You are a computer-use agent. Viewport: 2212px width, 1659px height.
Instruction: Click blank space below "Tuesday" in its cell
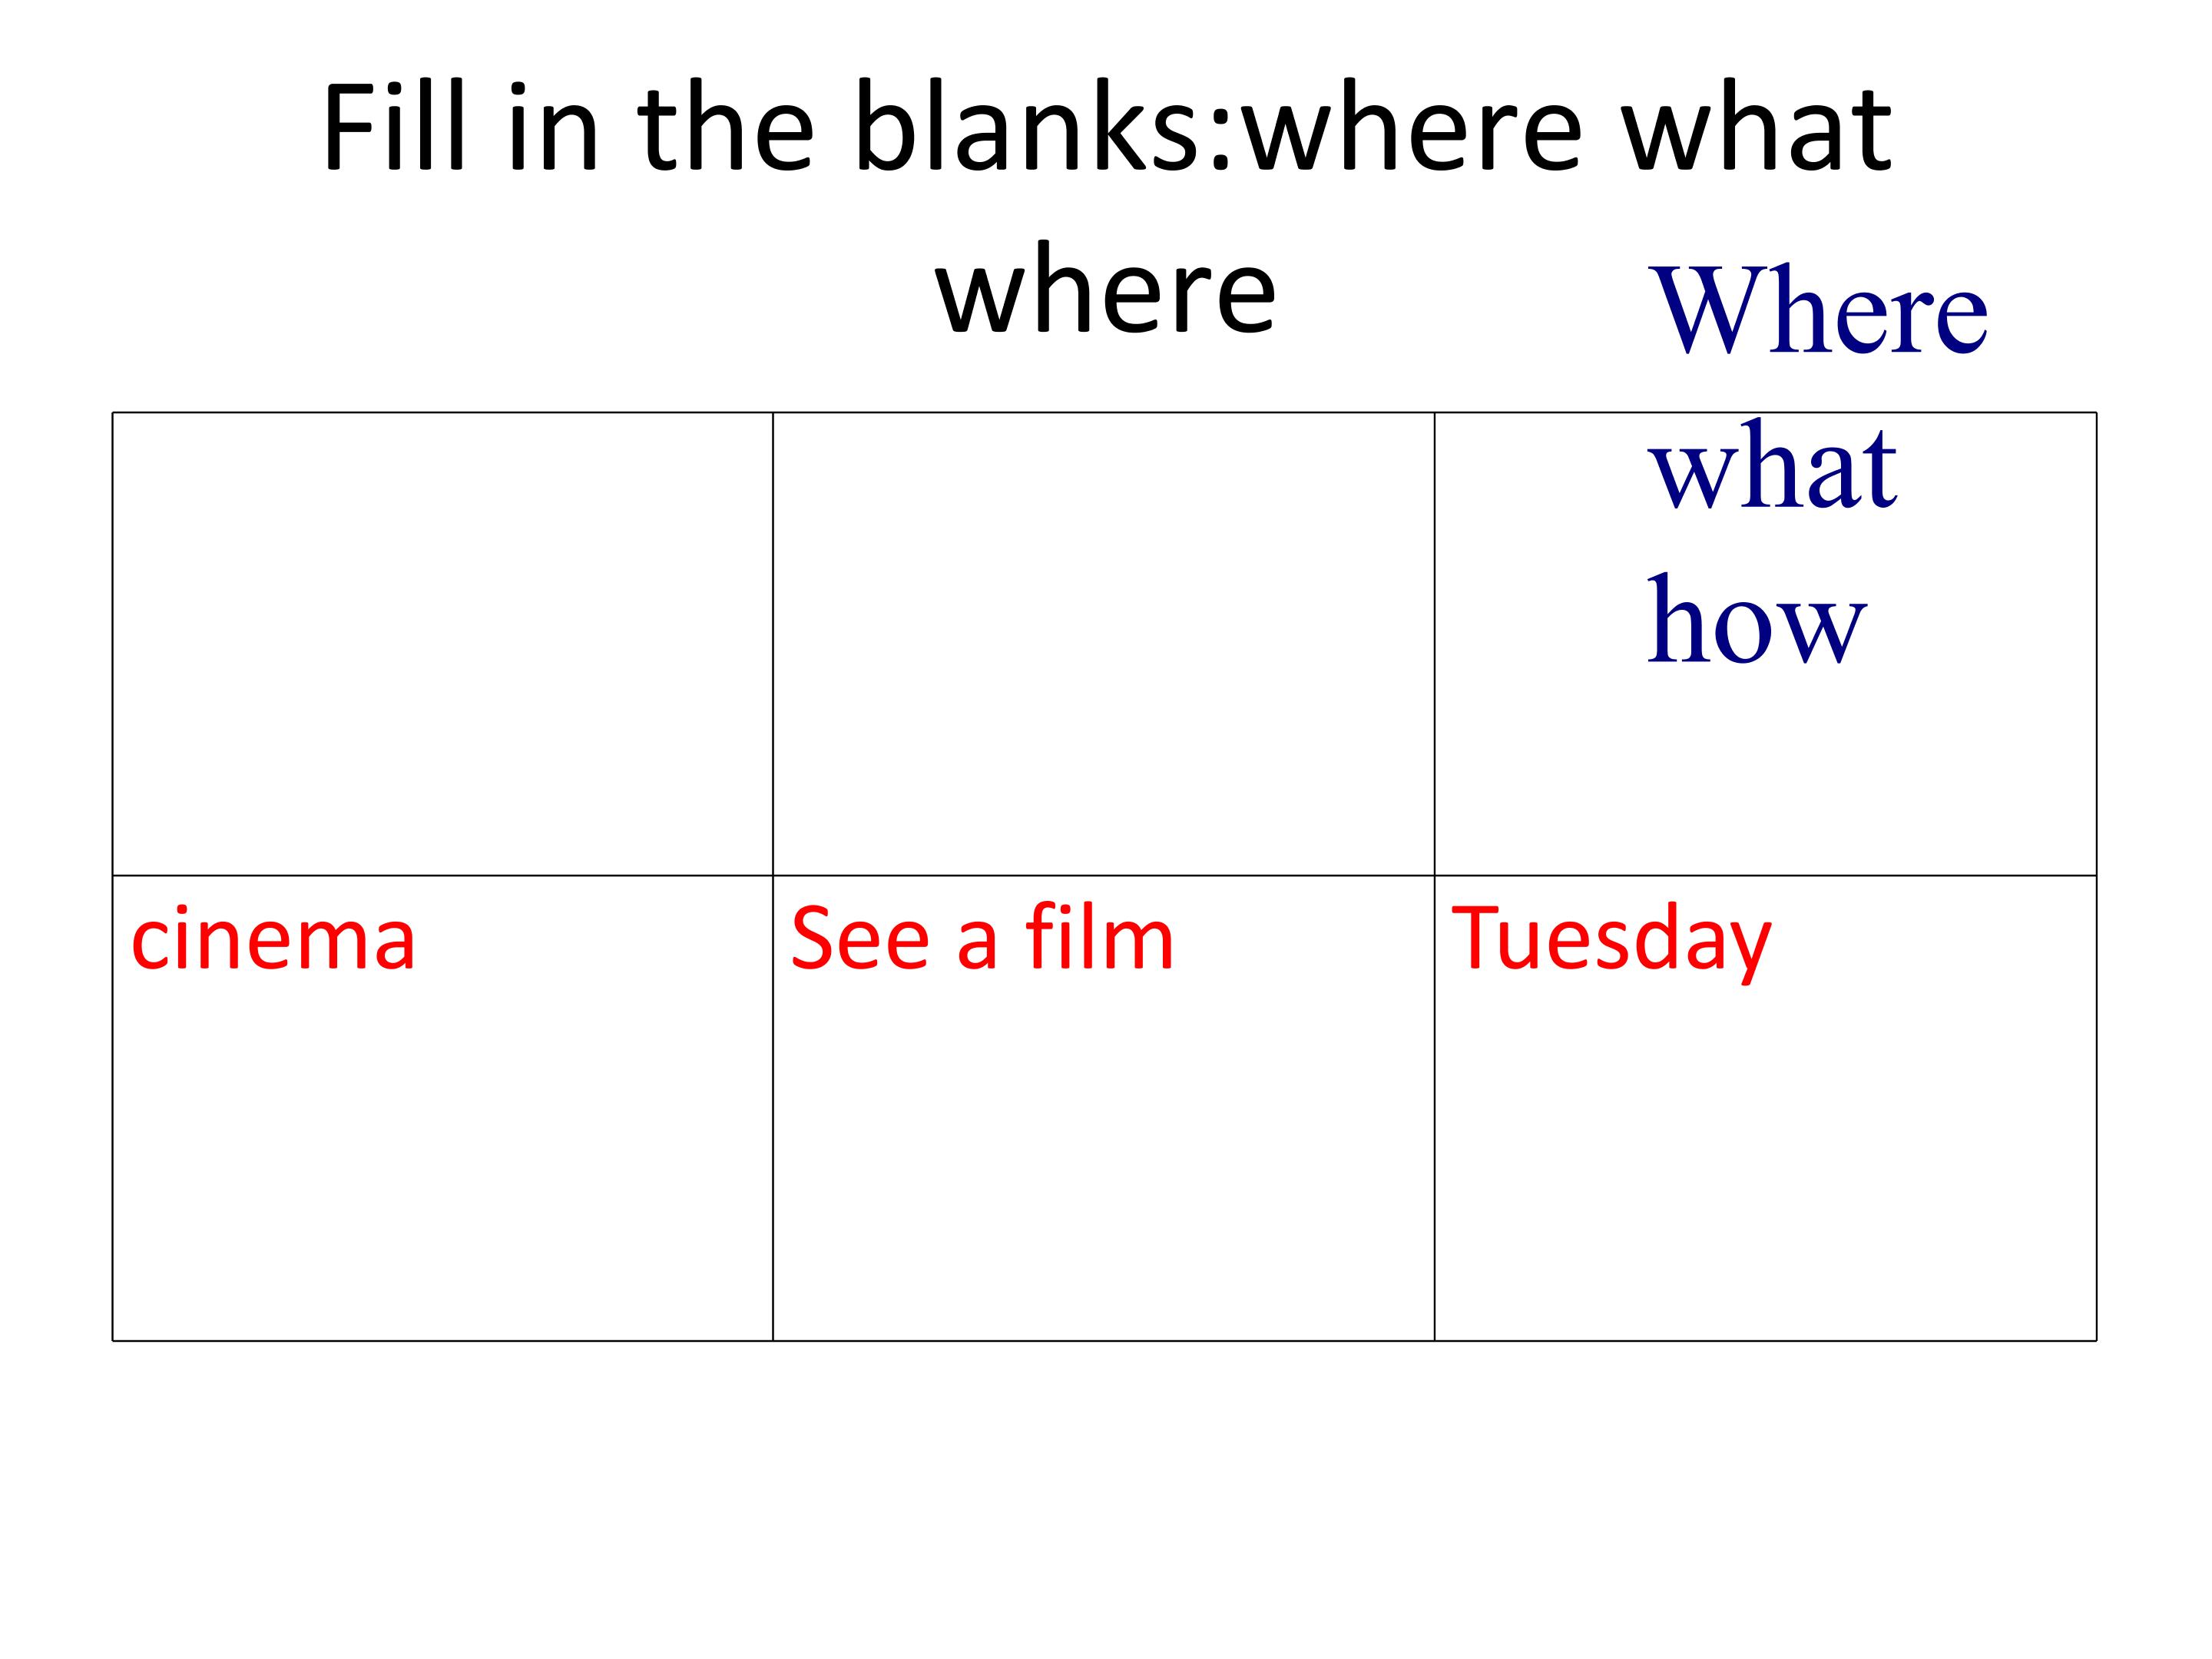pos(1765,1165)
